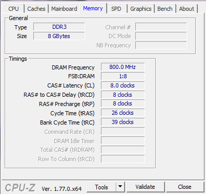Click the DRAM Frequency label
The width and height of the screenshot is (206, 194).
(73, 67)
